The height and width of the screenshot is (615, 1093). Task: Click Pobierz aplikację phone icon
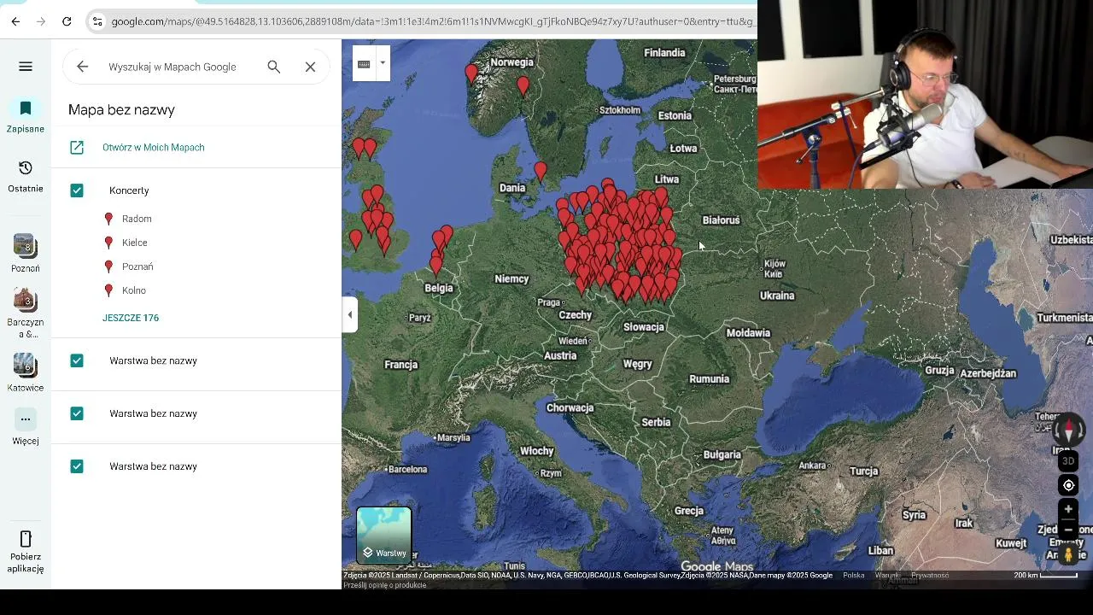(x=26, y=539)
